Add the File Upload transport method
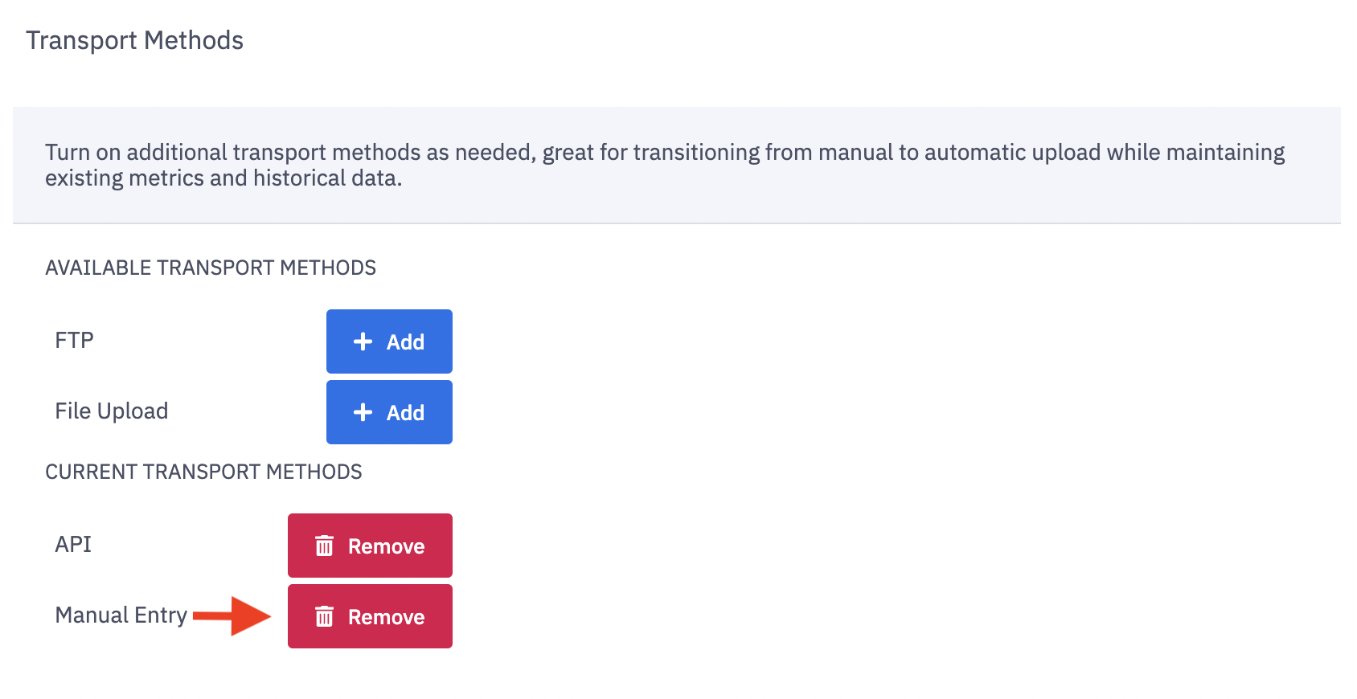The height and width of the screenshot is (699, 1357). tap(389, 412)
